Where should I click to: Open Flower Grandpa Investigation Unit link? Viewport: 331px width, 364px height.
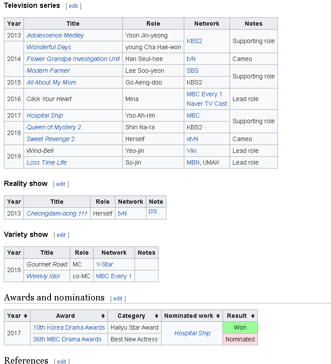pyautogui.click(x=73, y=59)
